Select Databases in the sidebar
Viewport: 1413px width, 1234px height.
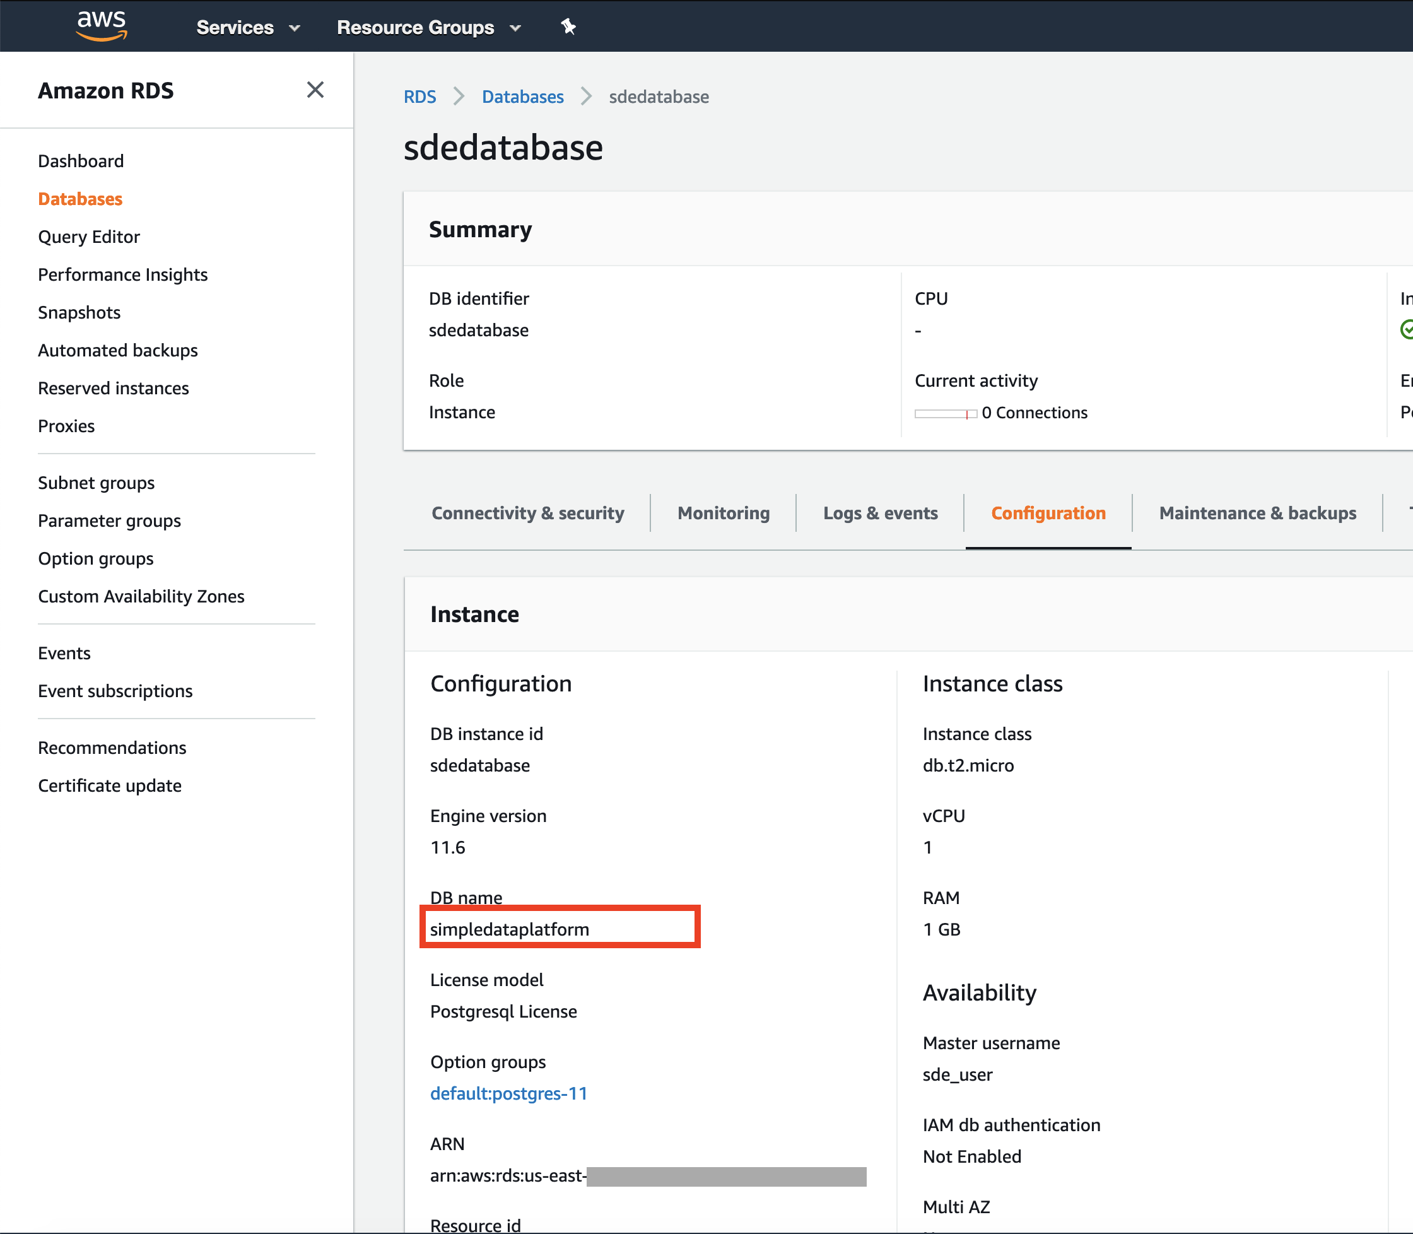[x=81, y=199]
